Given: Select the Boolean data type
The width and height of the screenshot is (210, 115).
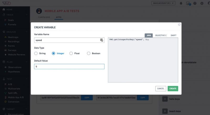Looking at the screenshot, I should 88,53.
